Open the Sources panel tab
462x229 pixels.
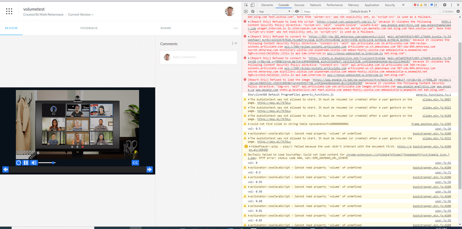click(299, 5)
